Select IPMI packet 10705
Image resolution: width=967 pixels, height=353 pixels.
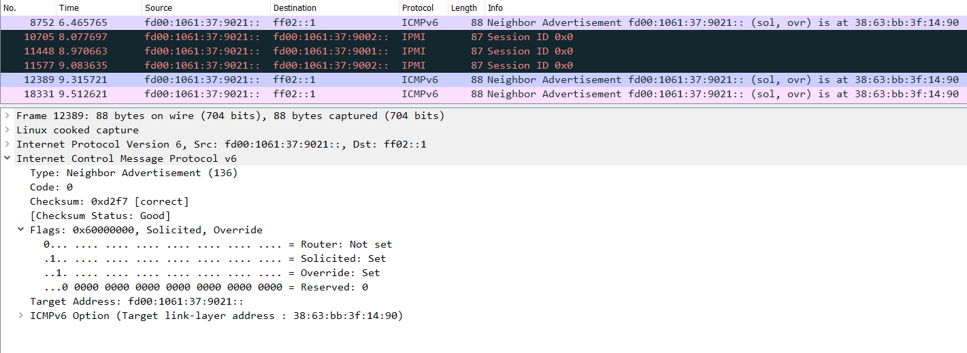pos(272,37)
